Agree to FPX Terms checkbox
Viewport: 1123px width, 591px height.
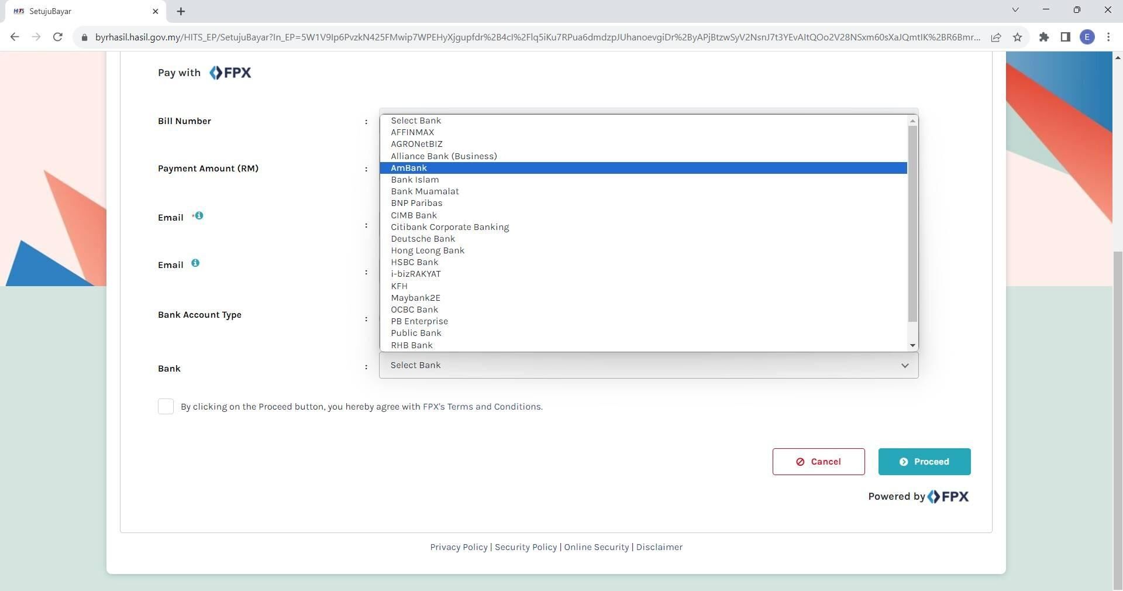(x=166, y=407)
